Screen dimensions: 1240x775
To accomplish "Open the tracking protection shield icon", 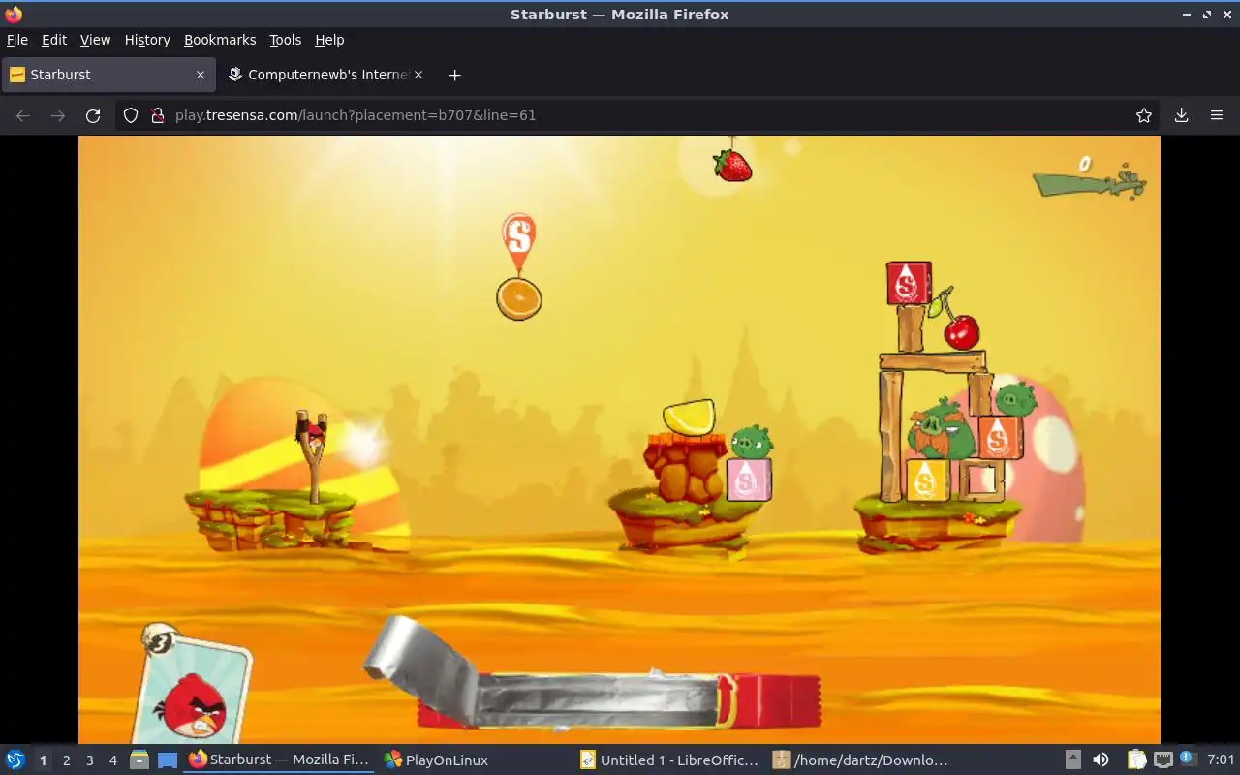I will point(131,115).
